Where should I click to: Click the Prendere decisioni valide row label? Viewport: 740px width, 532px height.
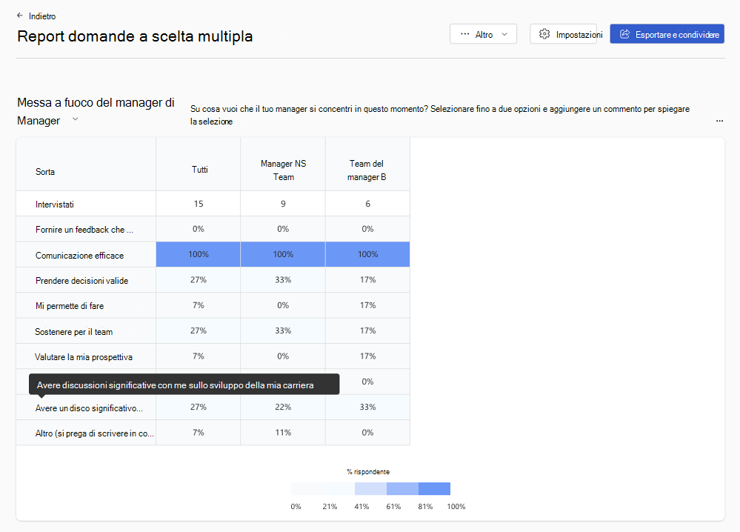(x=82, y=281)
